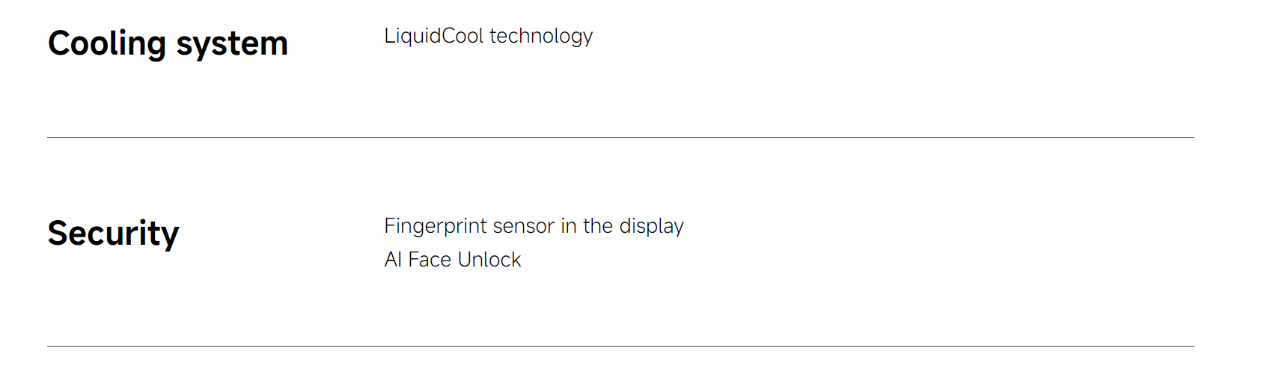Viewport: 1285px width, 390px height.
Task: Click the word "LiquidCool"
Action: click(x=434, y=36)
